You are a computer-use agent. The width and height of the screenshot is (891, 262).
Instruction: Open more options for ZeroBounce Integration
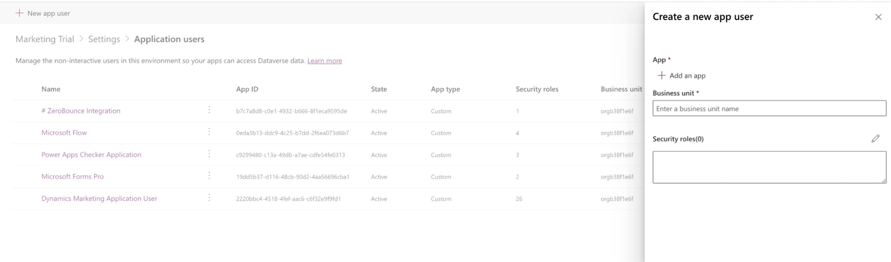(209, 110)
